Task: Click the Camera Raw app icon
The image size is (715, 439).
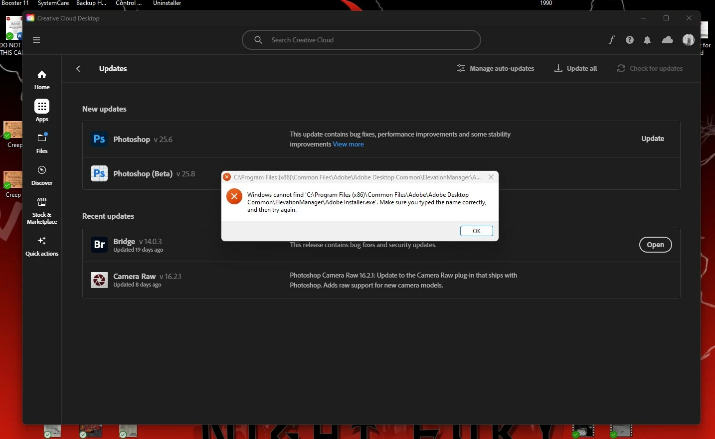Action: click(x=99, y=280)
